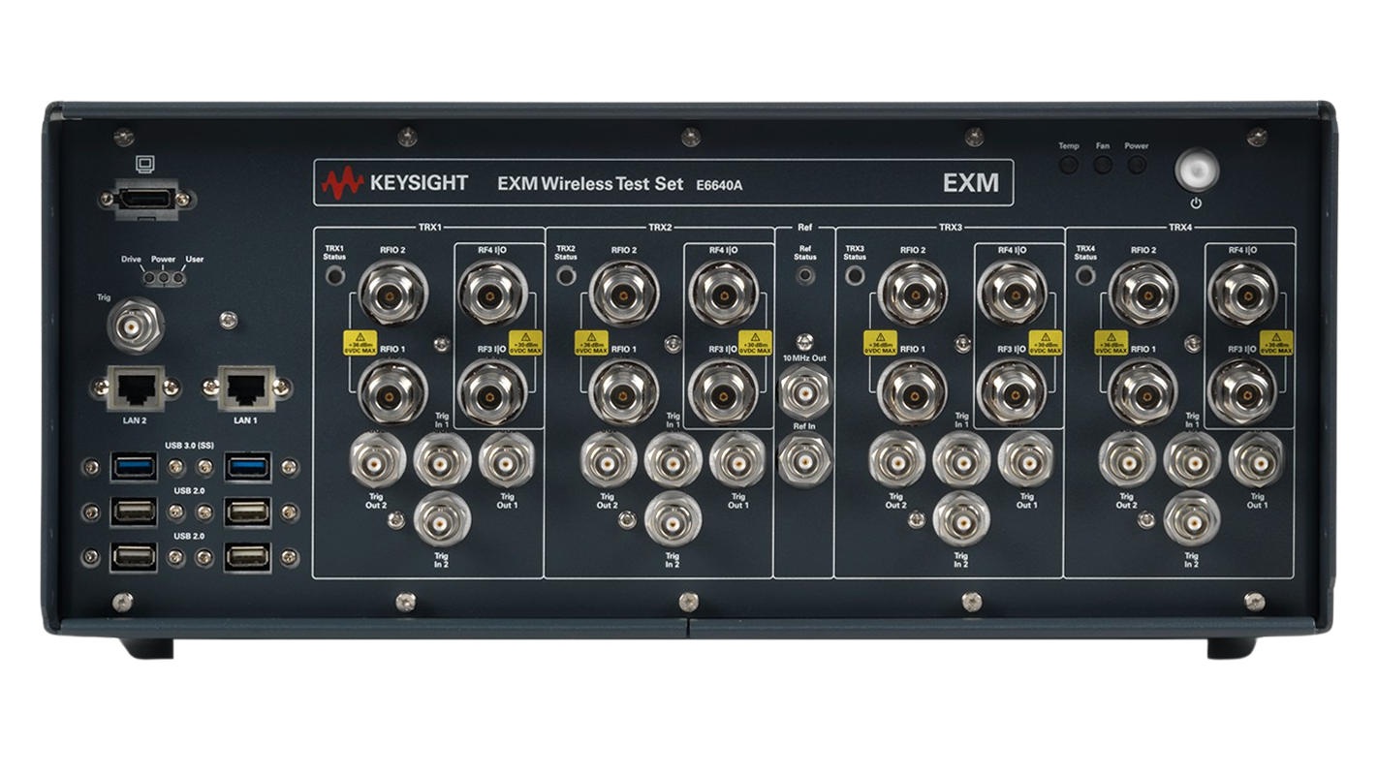This screenshot has height=776, width=1378.
Task: Click the Ref Status LED
Action: coord(804,275)
